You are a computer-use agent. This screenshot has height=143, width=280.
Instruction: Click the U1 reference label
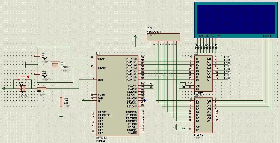[98, 54]
